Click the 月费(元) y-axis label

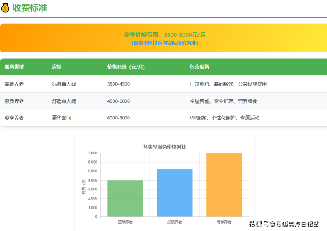tap(84, 186)
